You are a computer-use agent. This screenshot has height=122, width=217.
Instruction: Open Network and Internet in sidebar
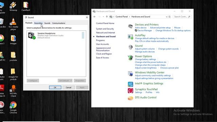[105, 33]
